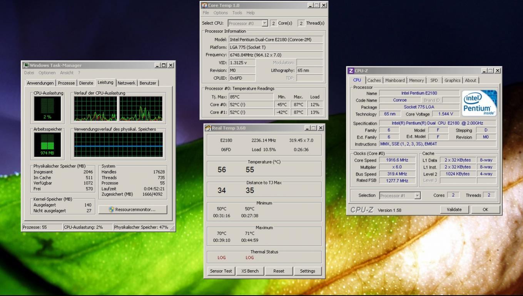Screen dimensions: 523x296
Task: Open the Netzwerk tab
Action: [x=127, y=83]
